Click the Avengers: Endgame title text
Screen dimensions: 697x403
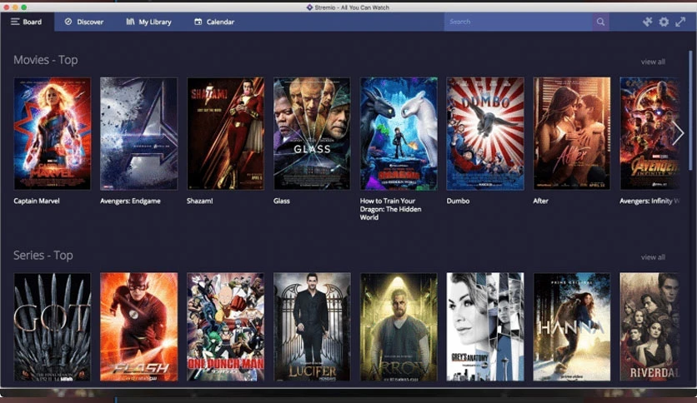click(x=130, y=201)
